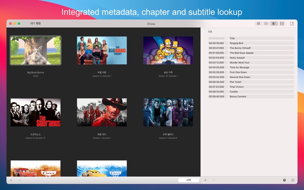Select The Simpsons thumbnail

click(x=168, y=51)
